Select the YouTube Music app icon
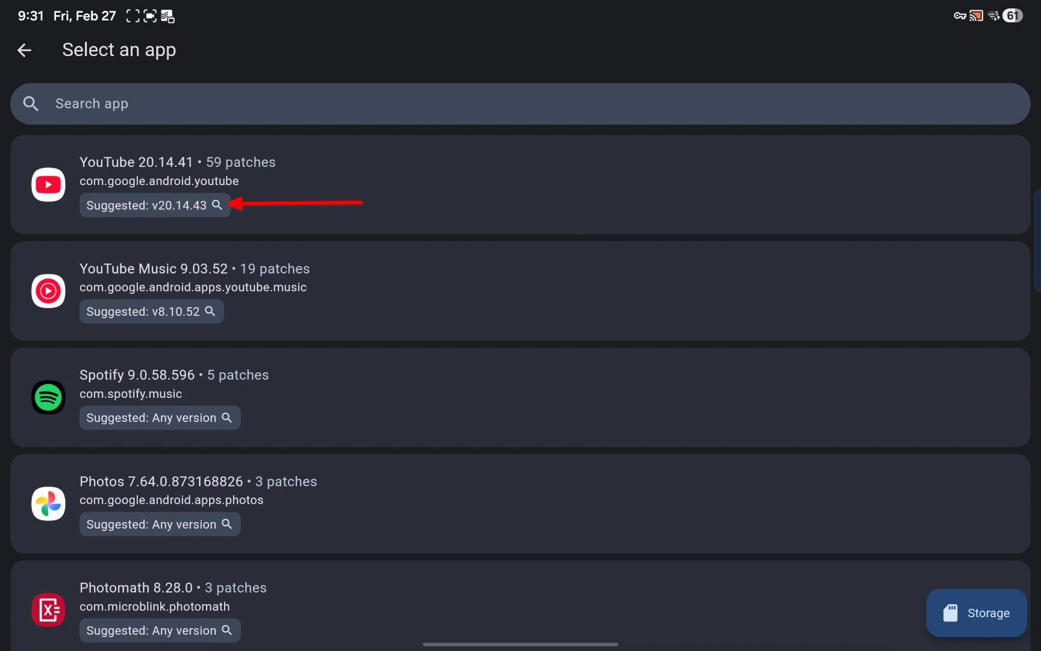The image size is (1041, 651). point(48,291)
